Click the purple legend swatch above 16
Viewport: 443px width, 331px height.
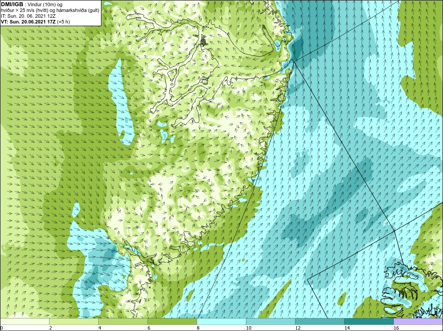coord(418,321)
